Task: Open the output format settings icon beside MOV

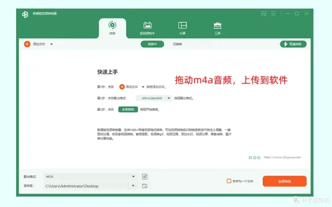Action: (144, 177)
